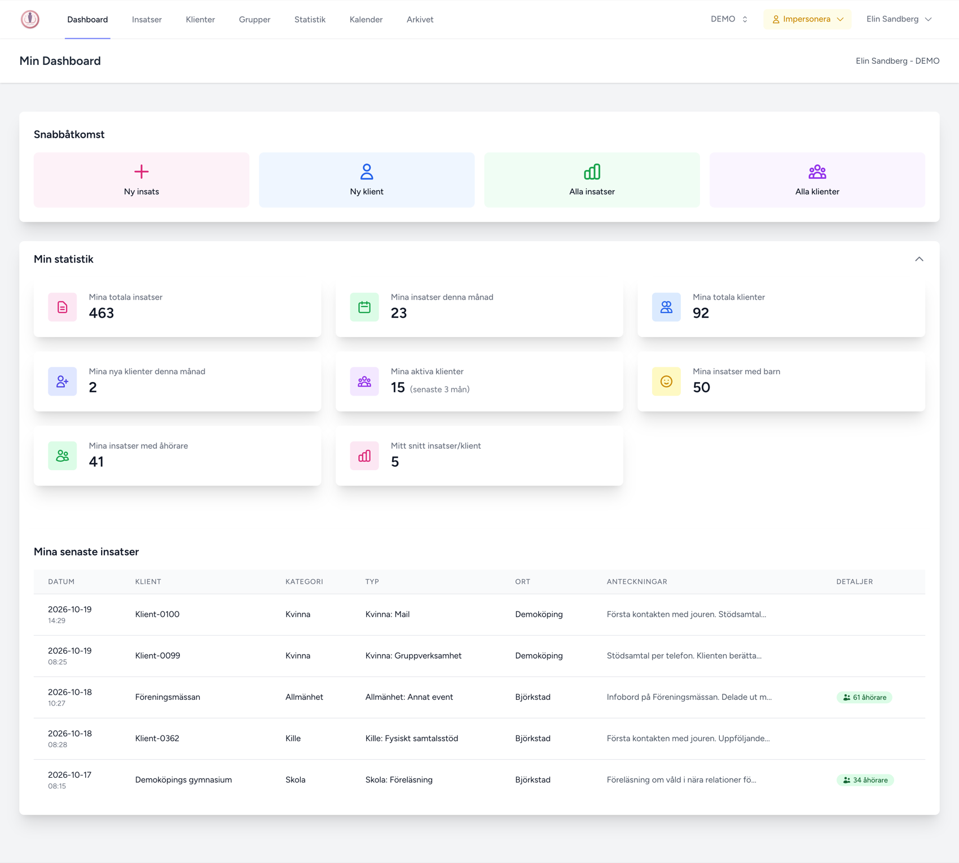Click the Mina totala insatser value 463

[102, 313]
